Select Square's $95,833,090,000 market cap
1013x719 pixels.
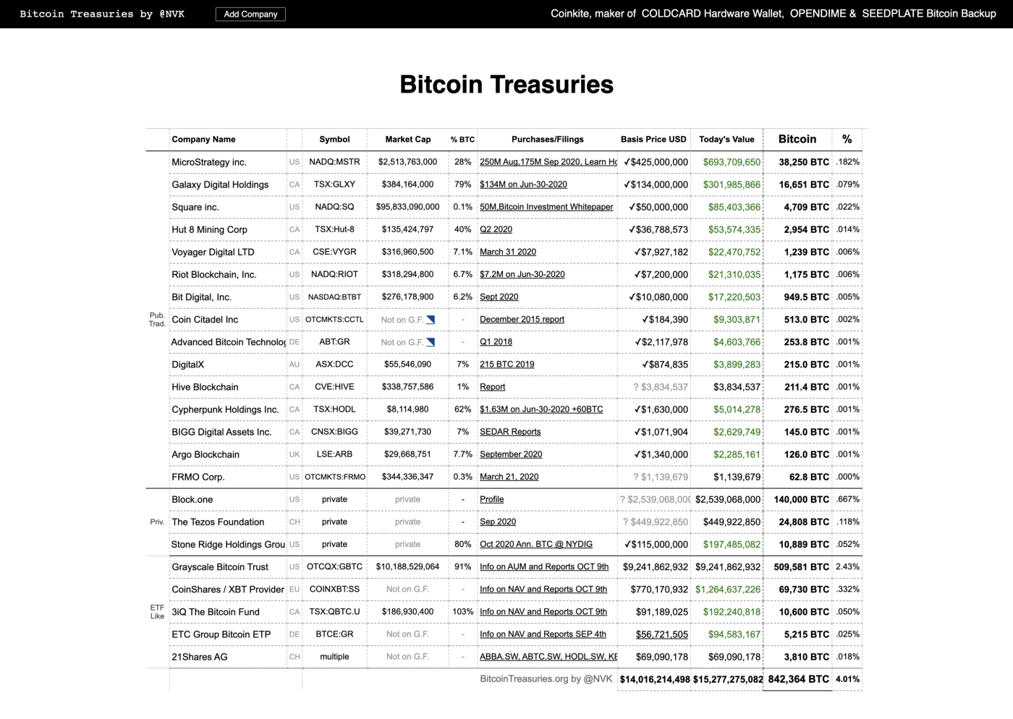click(x=407, y=207)
